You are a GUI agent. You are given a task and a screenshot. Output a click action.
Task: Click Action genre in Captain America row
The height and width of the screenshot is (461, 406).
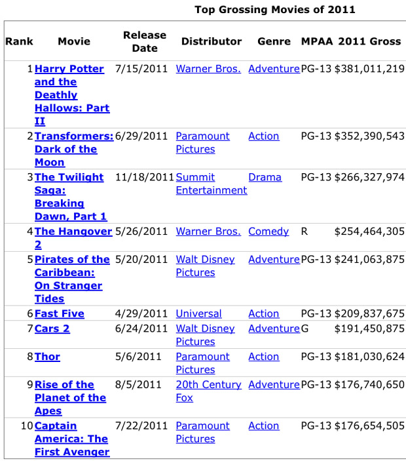click(264, 426)
